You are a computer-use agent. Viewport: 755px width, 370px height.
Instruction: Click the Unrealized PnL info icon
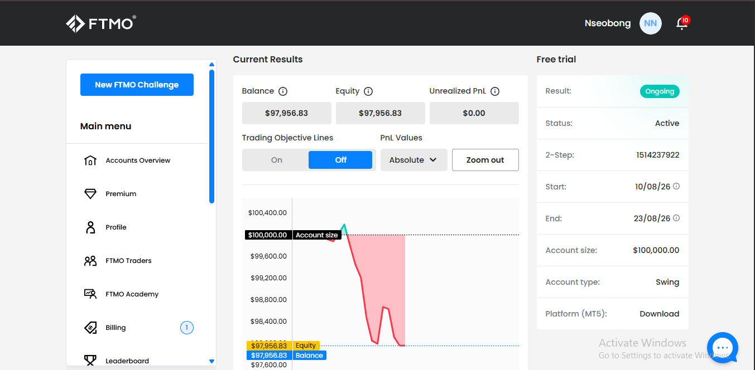[x=495, y=91]
